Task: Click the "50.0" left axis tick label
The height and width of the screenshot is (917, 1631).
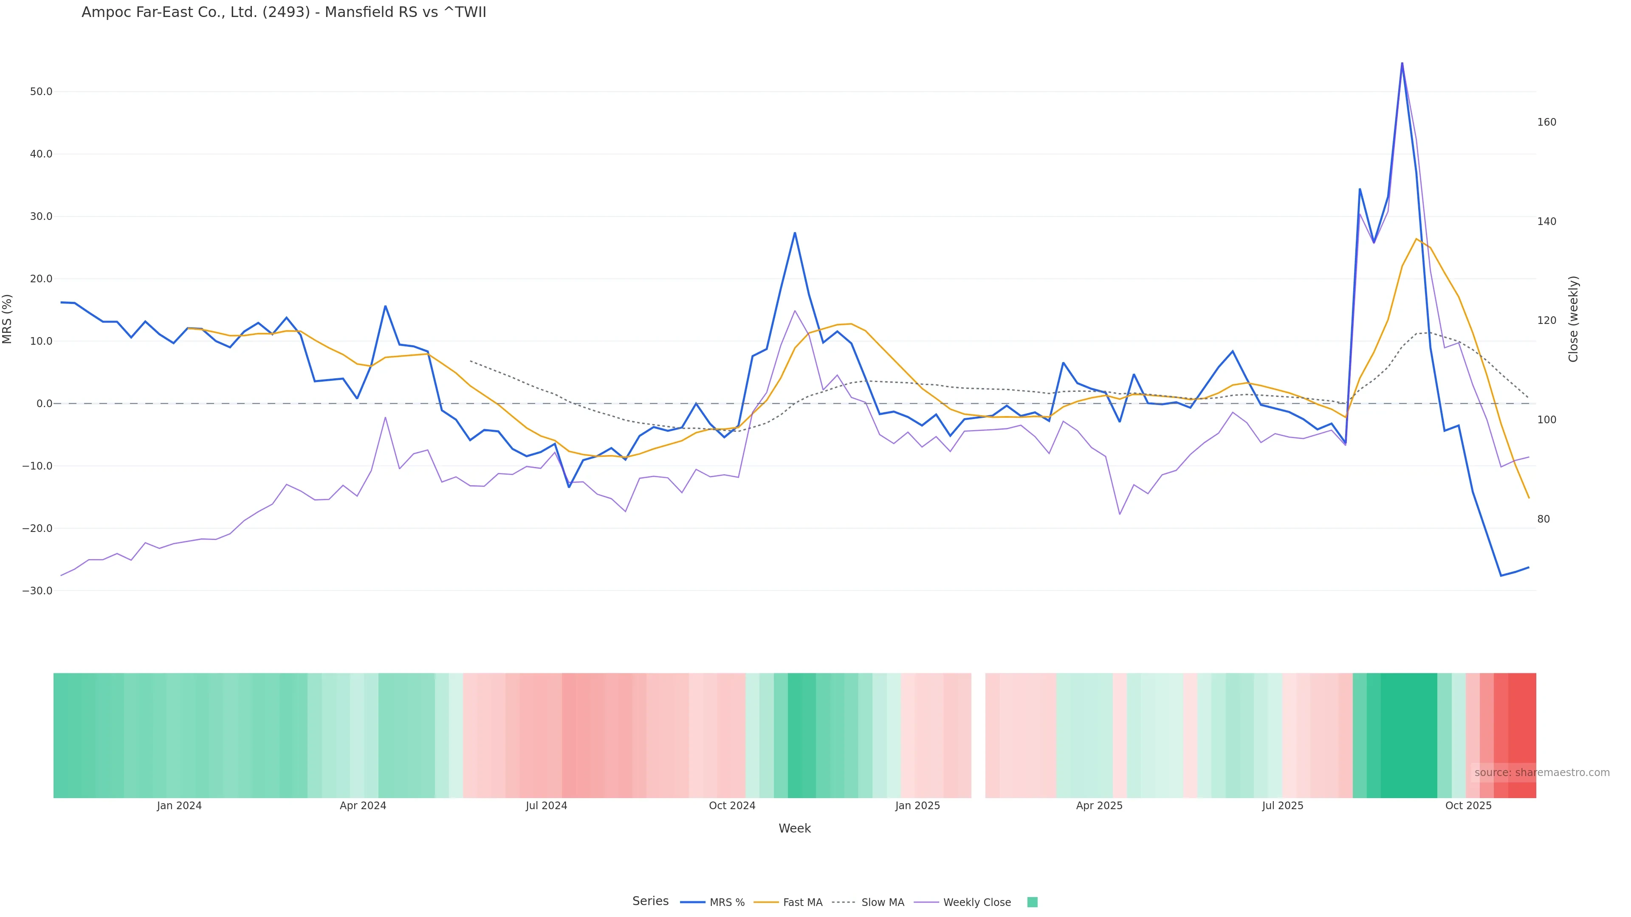Action: pyautogui.click(x=41, y=92)
